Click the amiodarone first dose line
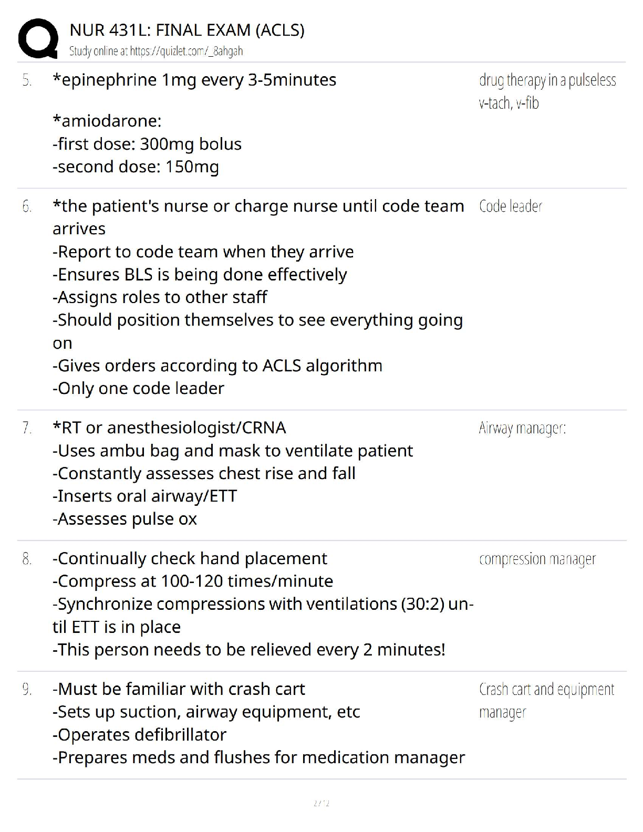Image resolution: width=643 pixels, height=832 pixels. (x=147, y=144)
